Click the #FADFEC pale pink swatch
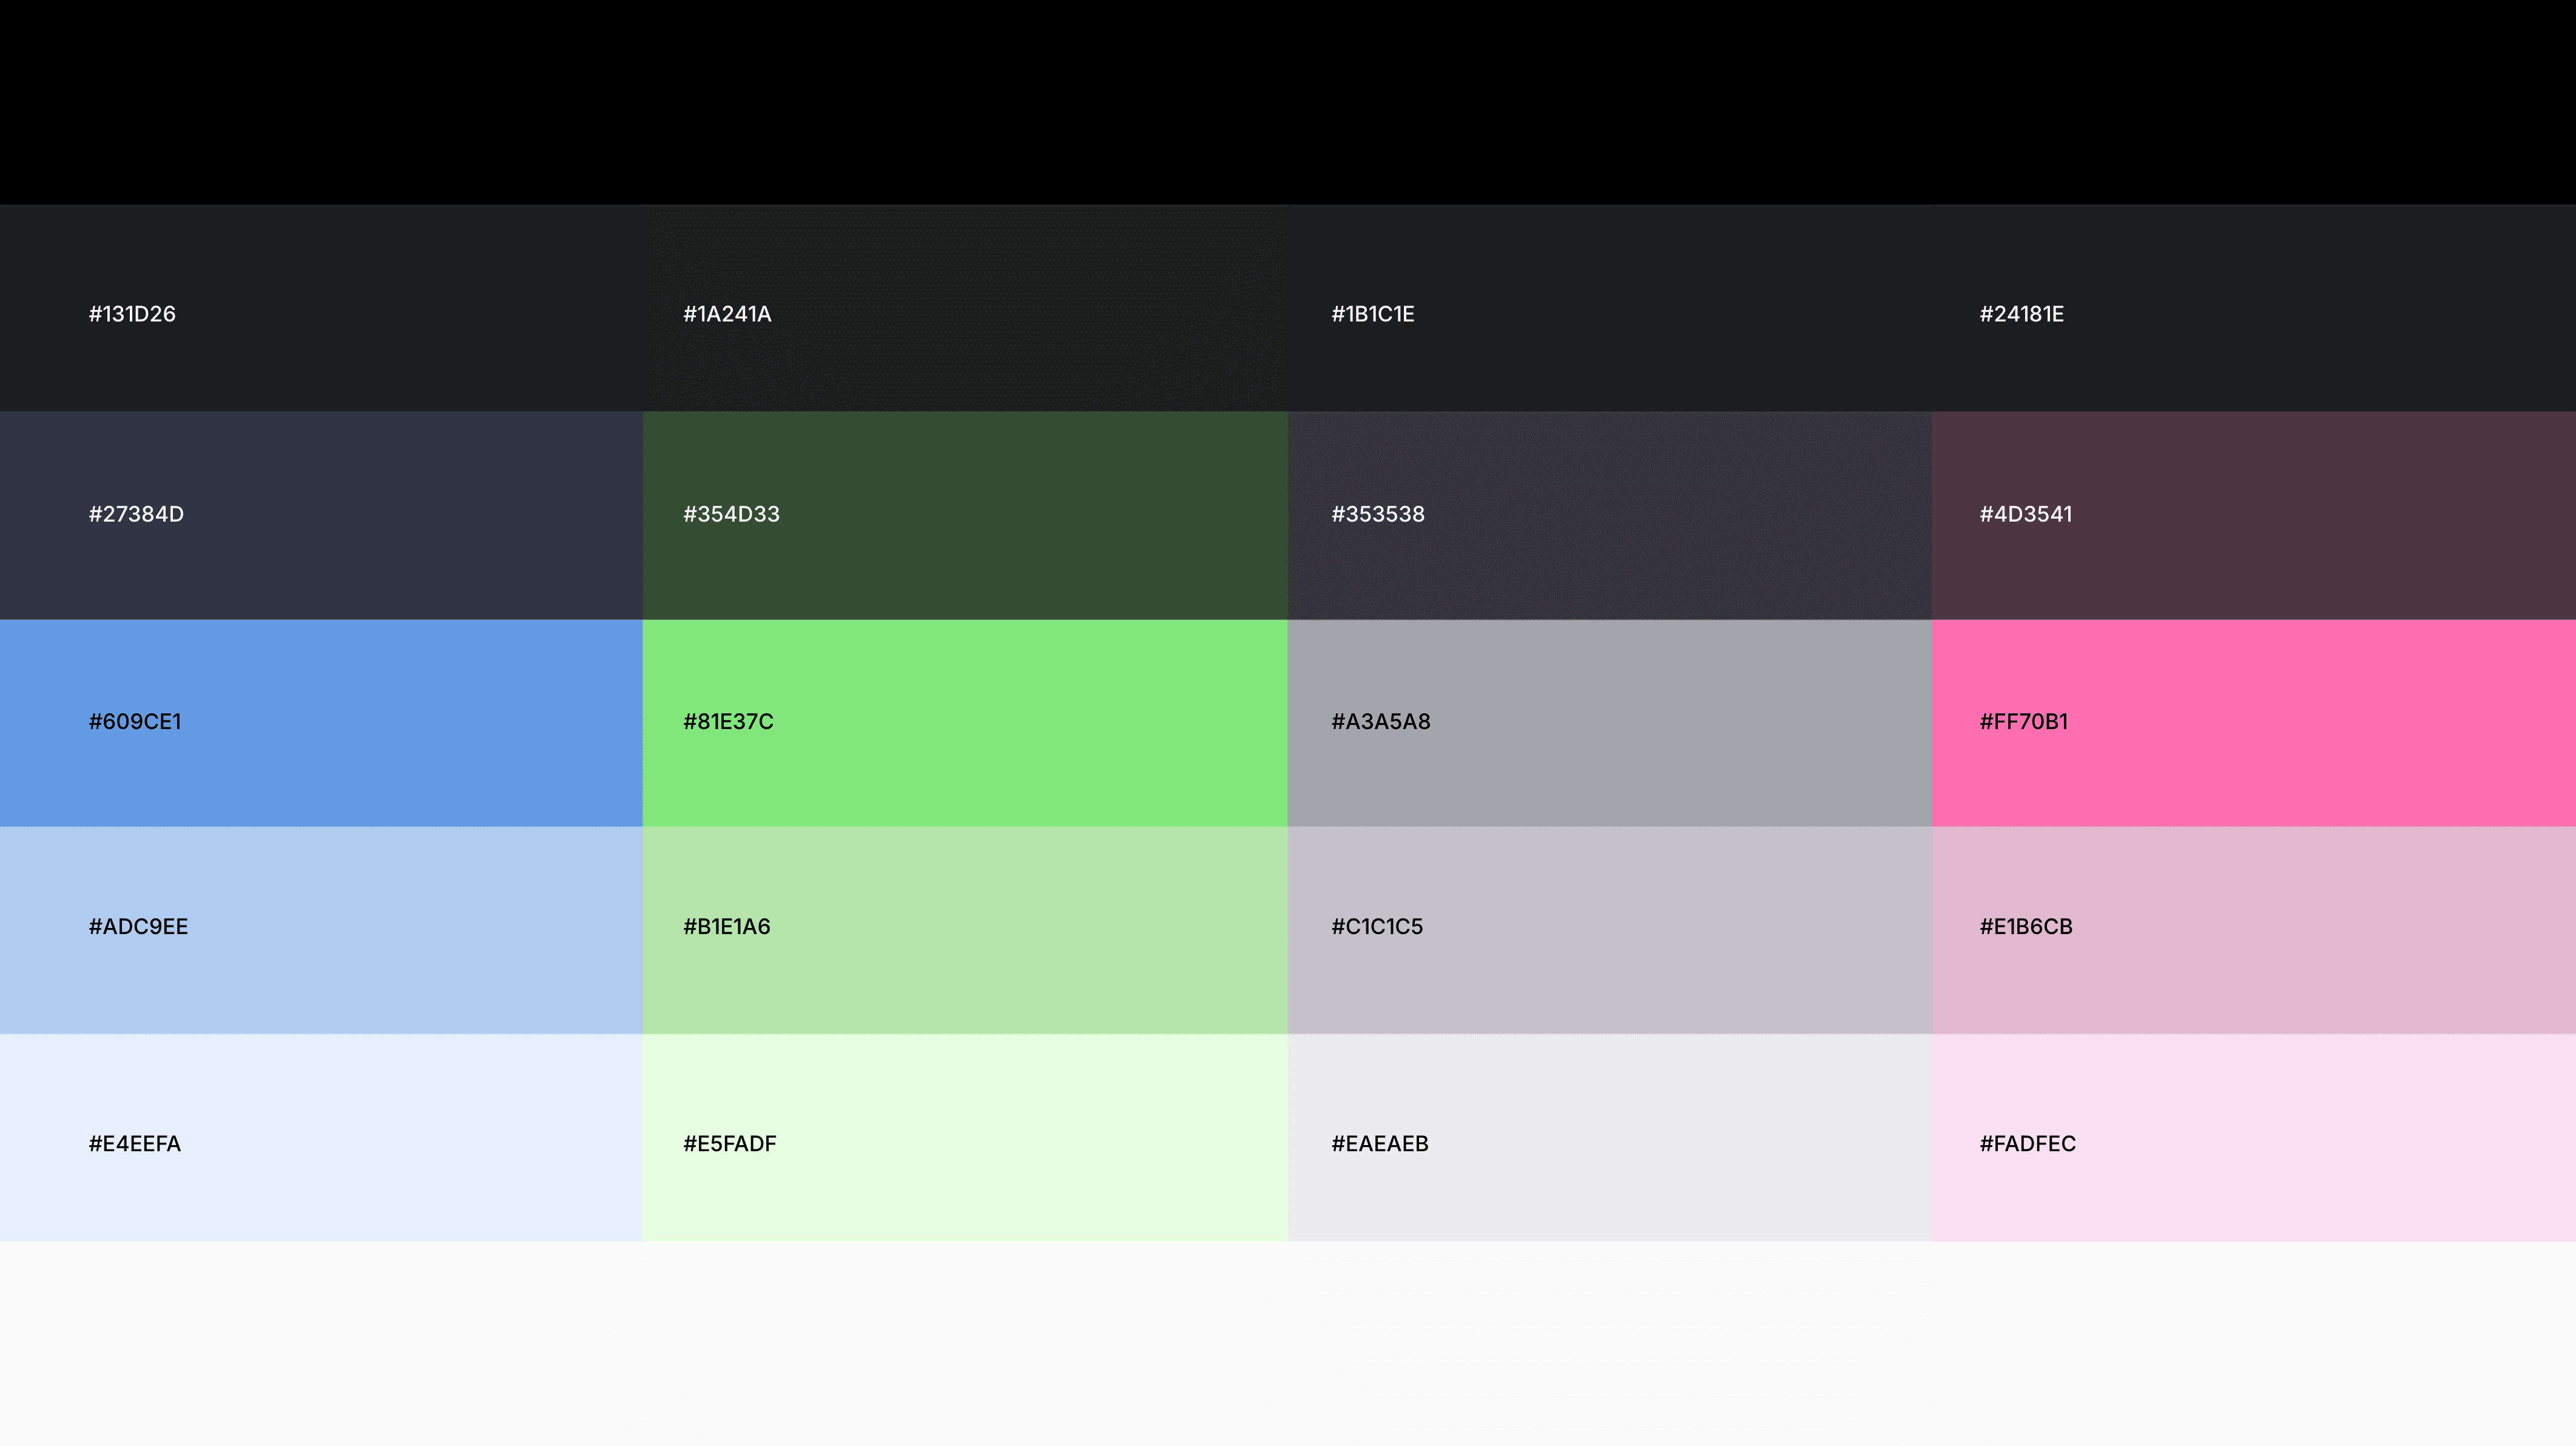 click(x=2253, y=1137)
